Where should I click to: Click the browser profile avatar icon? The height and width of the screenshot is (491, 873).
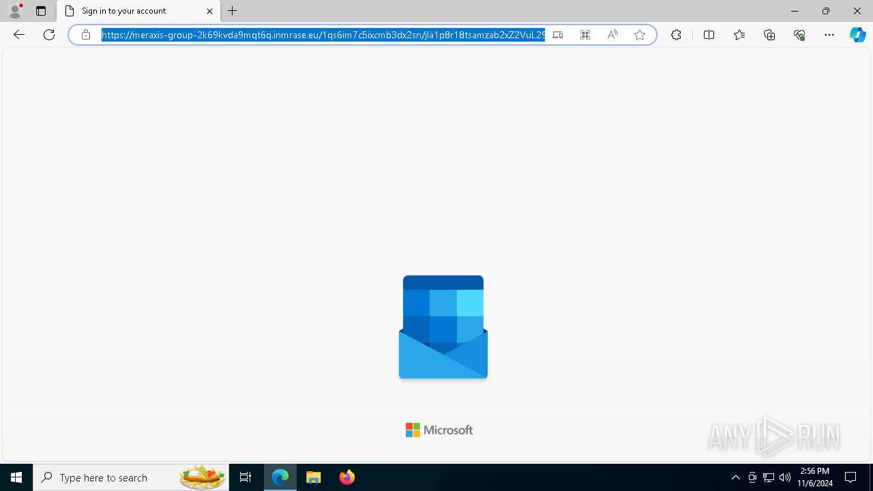pos(15,11)
